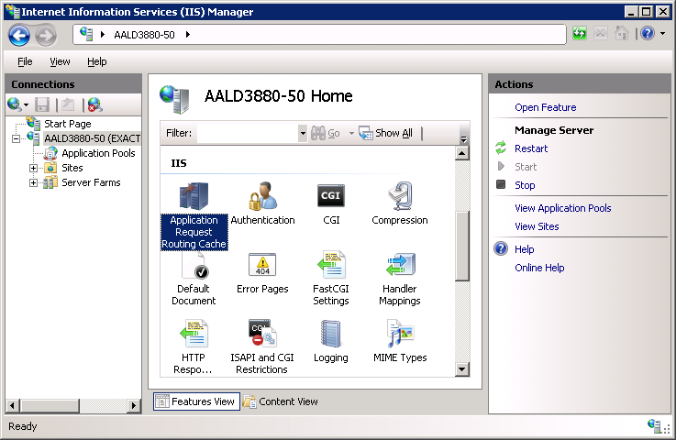Image resolution: width=676 pixels, height=440 pixels.
Task: Open the MIME Types feature
Action: pos(400,341)
